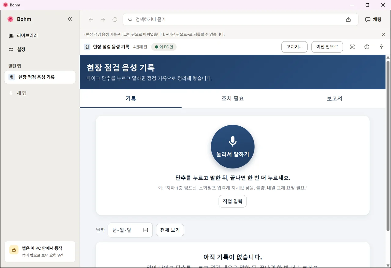Click 직접 입력 button
The width and height of the screenshot is (391, 268).
[233, 201]
